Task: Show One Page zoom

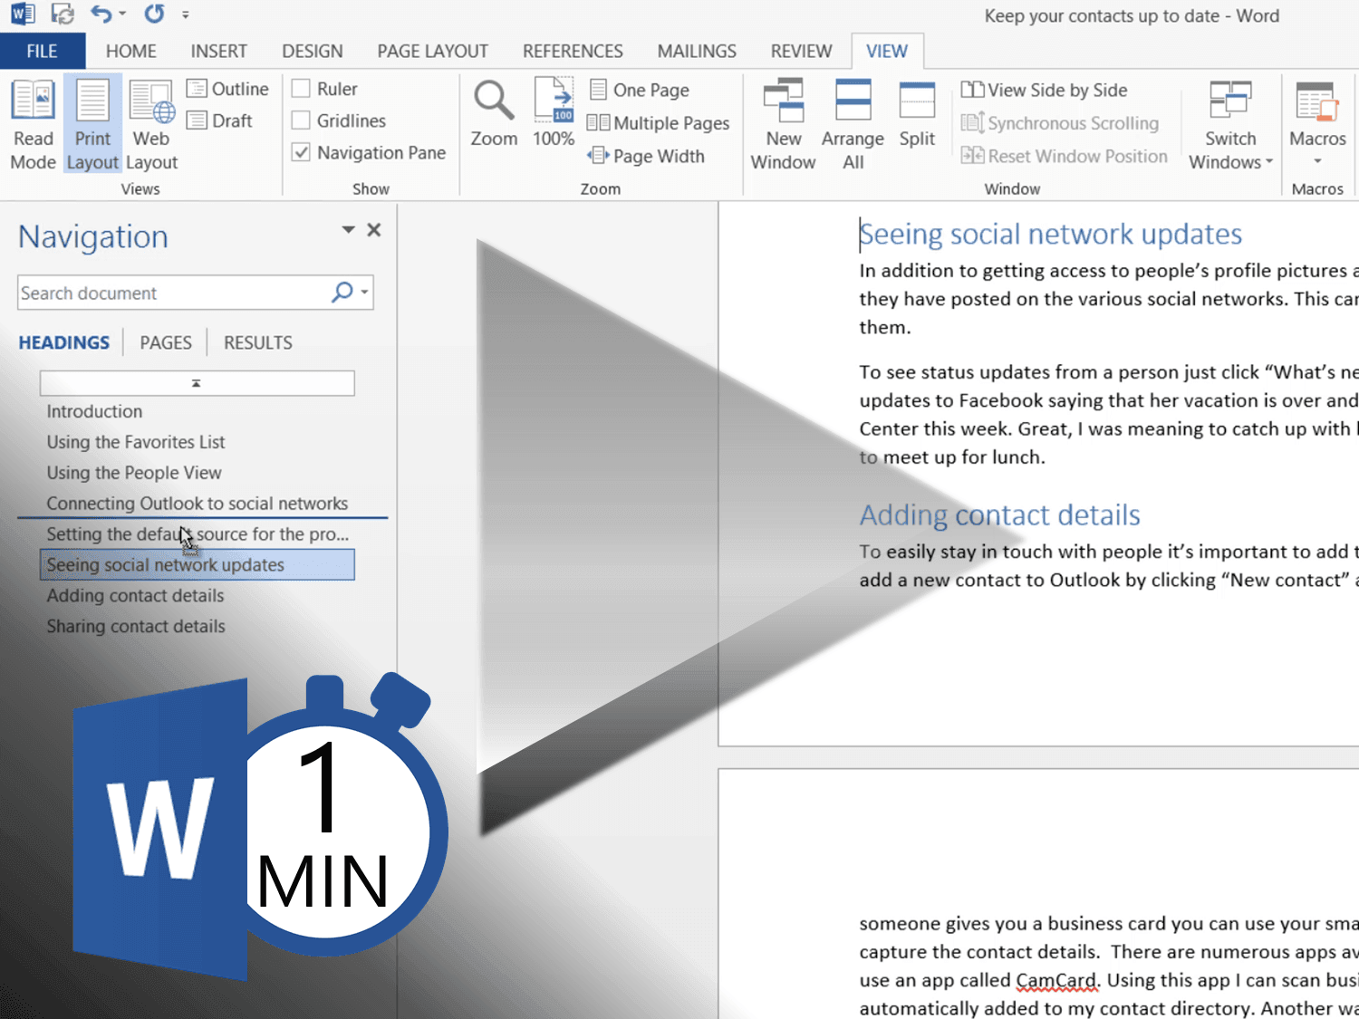Action: (x=639, y=90)
